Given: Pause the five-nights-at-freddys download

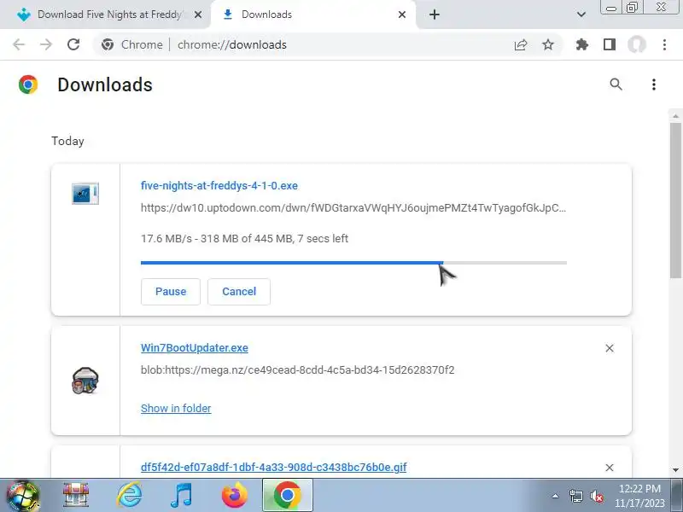Looking at the screenshot, I should pos(171,292).
